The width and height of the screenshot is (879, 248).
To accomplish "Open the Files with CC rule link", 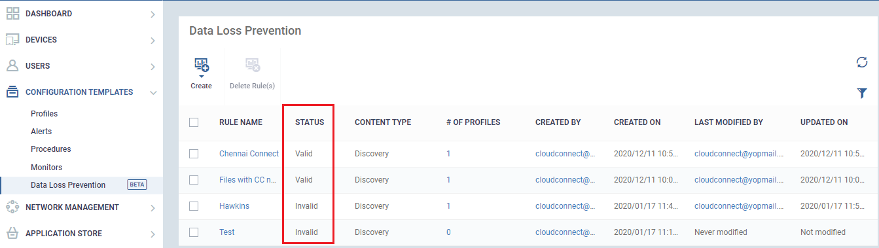I will point(248,180).
